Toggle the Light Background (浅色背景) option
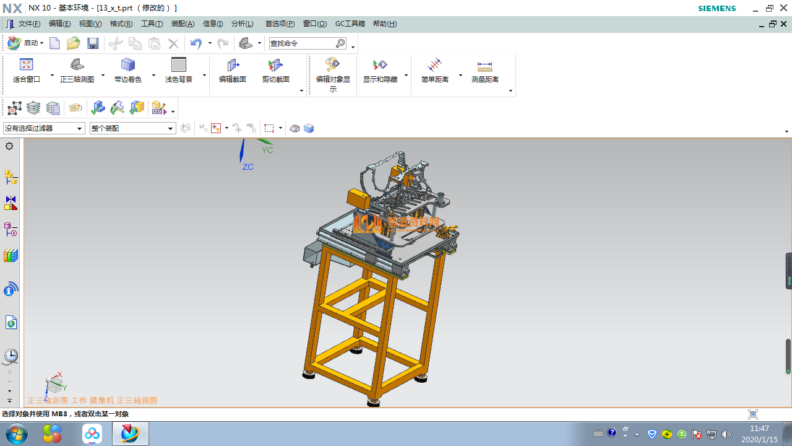Image resolution: width=792 pixels, height=446 pixels. (179, 65)
